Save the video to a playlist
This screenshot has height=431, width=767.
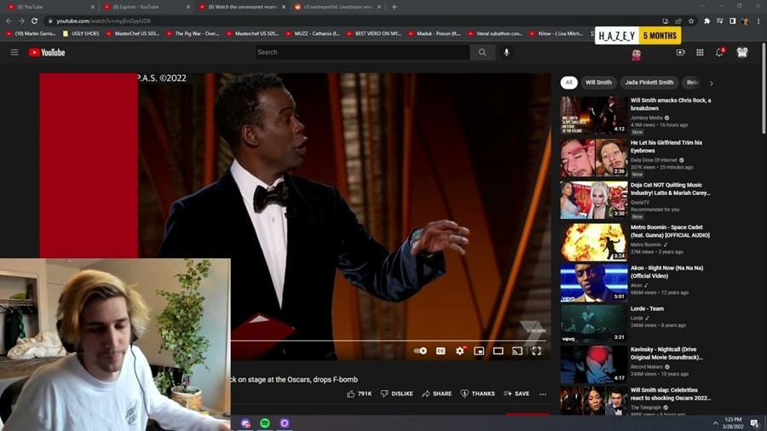516,394
